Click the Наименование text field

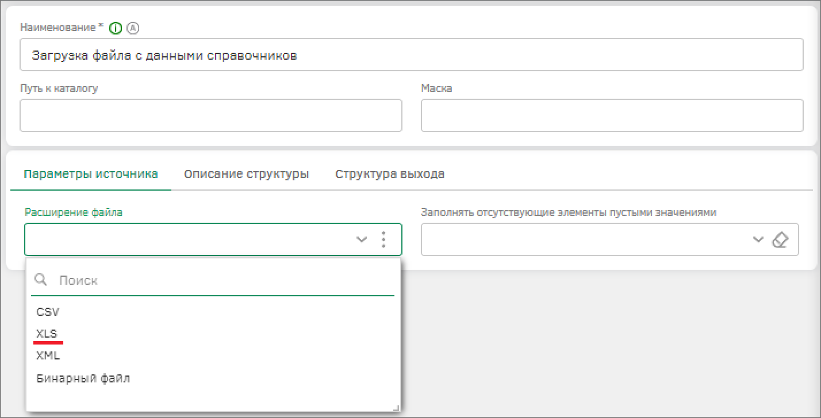coord(411,55)
